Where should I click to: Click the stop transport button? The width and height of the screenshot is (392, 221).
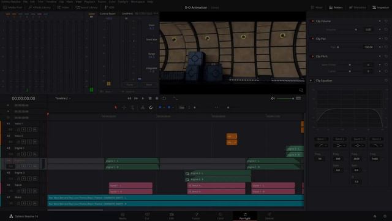(150, 98)
